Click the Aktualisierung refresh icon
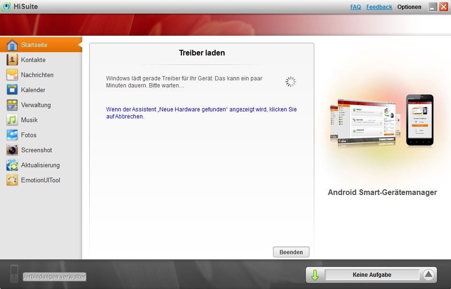The image size is (451, 289). pyautogui.click(x=12, y=165)
